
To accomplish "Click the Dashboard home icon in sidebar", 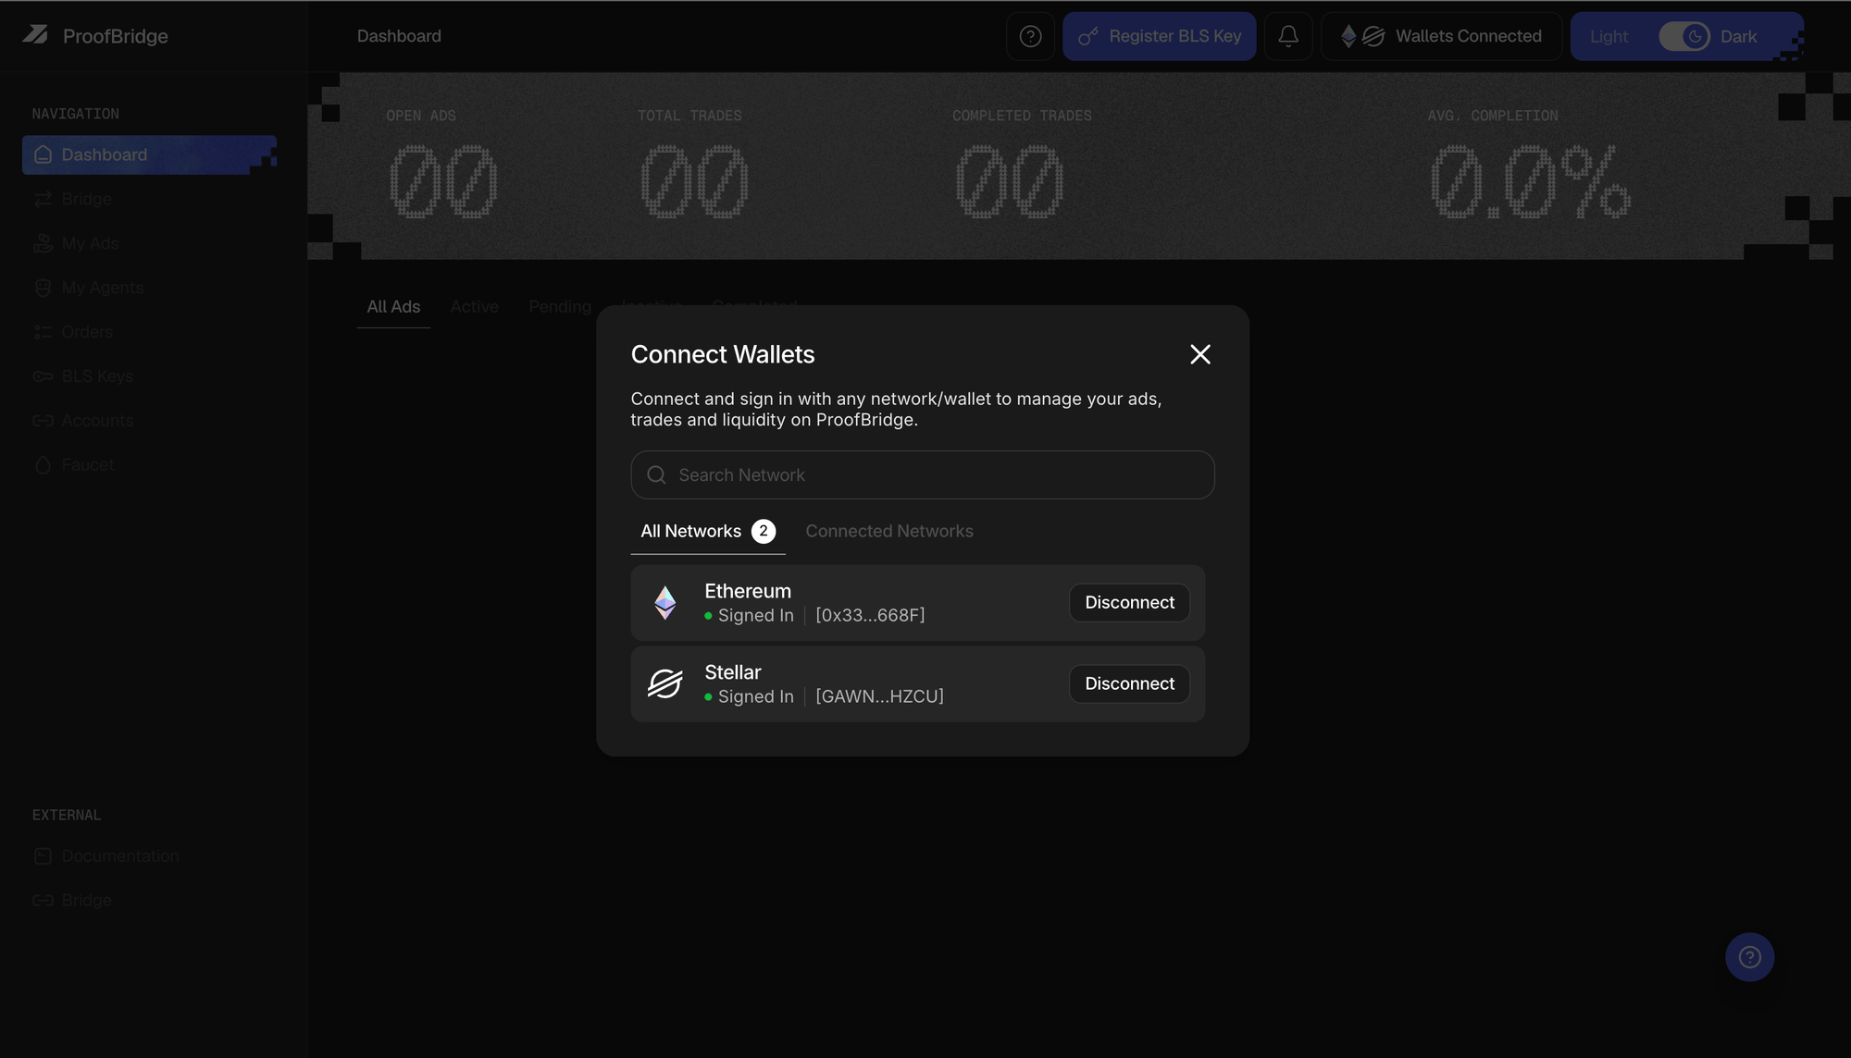I will 43,154.
